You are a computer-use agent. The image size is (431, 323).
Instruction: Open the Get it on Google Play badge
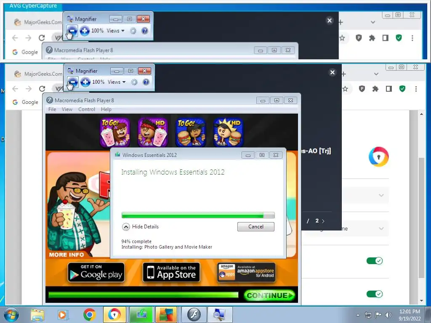pyautogui.click(x=96, y=273)
